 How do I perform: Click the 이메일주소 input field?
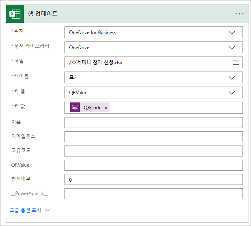pos(154,137)
